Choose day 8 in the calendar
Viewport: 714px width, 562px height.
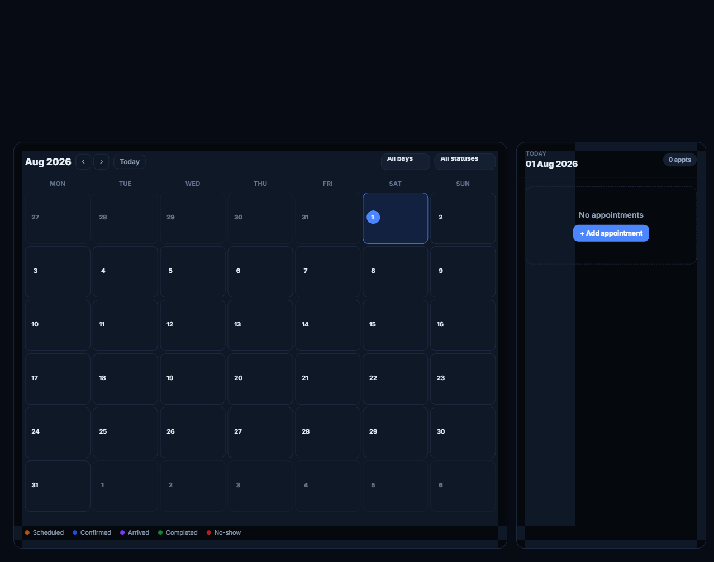tap(396, 272)
